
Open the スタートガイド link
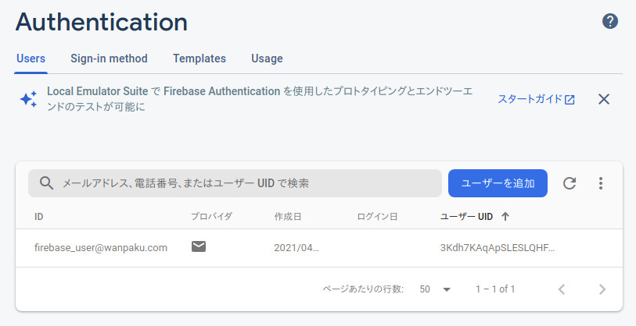536,99
